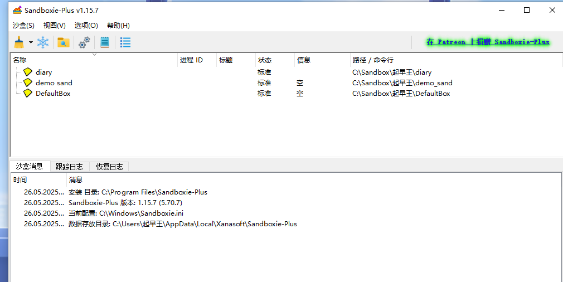The height and width of the screenshot is (282, 563).
Task: Click 标准 status in DefaultBox row
Action: tap(264, 93)
